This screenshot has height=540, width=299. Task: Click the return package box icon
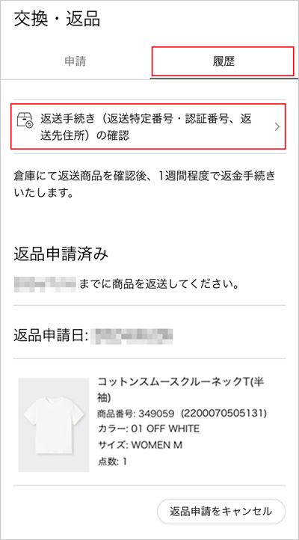[25, 120]
